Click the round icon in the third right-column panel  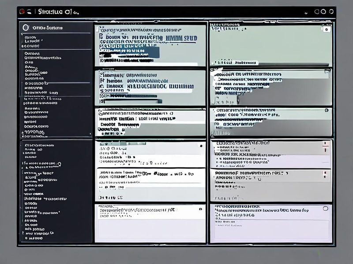coord(327,110)
